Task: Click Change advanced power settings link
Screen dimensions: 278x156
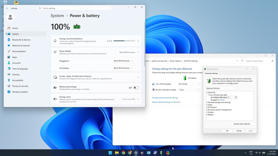Action: (165, 98)
